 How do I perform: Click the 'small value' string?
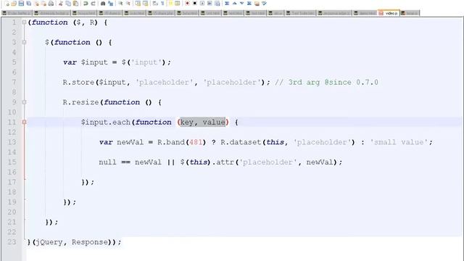click(399, 142)
